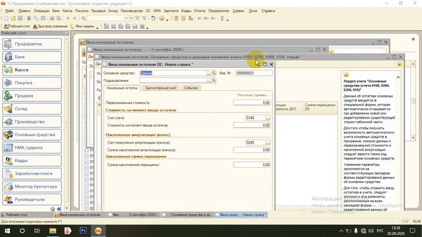Open the selection button for Основное средство

pos(209,73)
